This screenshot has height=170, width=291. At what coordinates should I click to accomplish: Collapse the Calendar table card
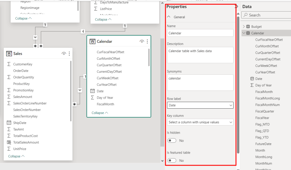[x=100, y=113]
